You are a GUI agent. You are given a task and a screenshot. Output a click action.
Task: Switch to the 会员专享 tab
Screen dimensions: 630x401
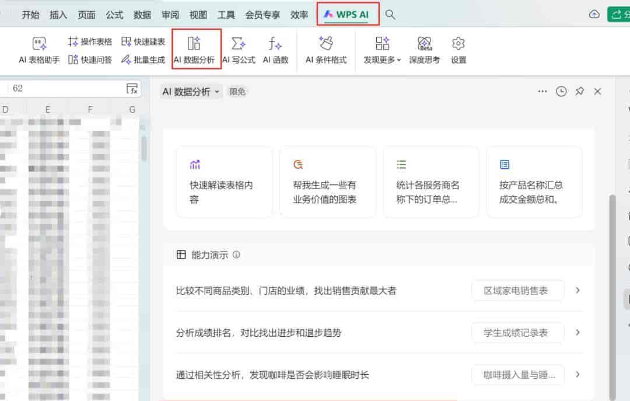point(262,15)
